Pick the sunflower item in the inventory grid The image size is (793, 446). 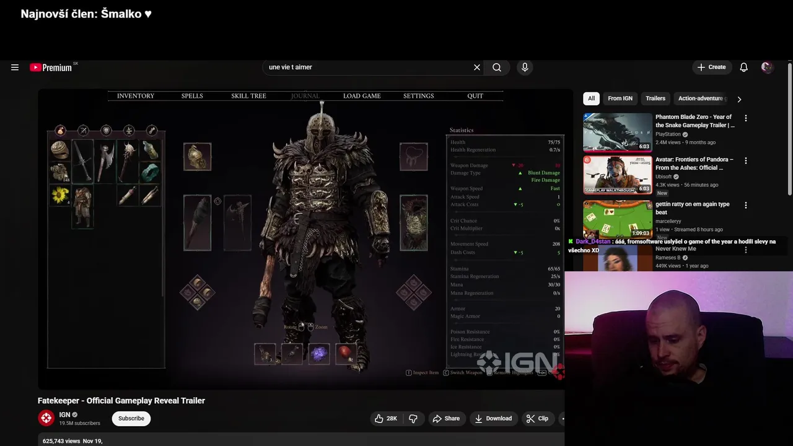coord(59,196)
